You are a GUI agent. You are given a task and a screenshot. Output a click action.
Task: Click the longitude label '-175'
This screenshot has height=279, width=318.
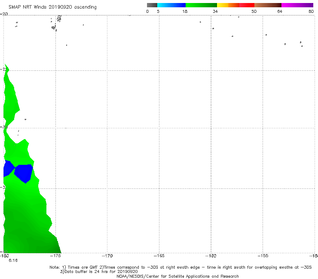pos(55,256)
